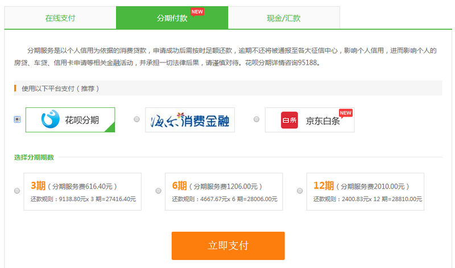455x268 pixels.
Task: Click the NEW badge on 分期付款 tab
Action: pos(197,12)
